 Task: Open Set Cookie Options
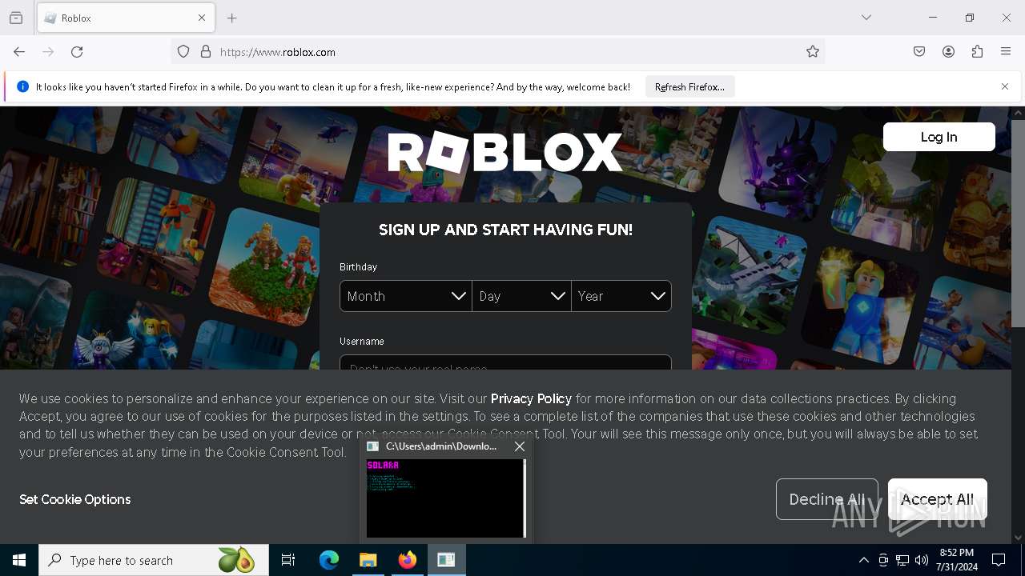tap(75, 499)
